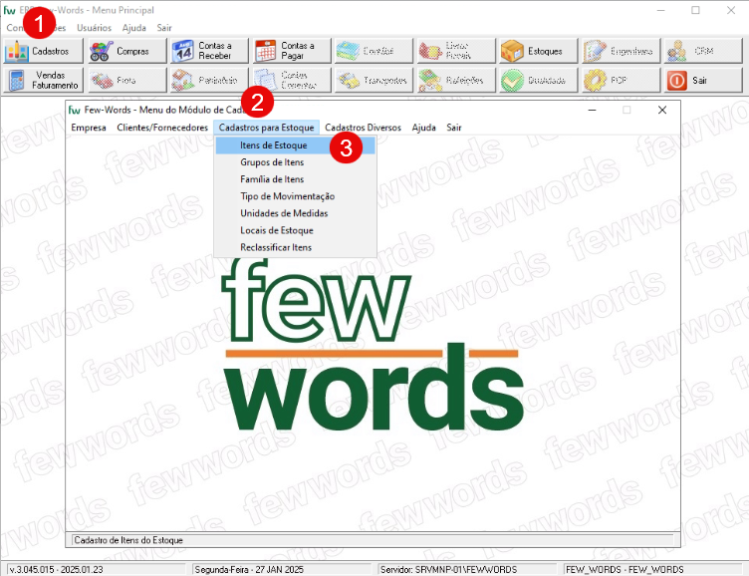The image size is (749, 576).
Task: Open the Estoques module
Action: (x=538, y=51)
